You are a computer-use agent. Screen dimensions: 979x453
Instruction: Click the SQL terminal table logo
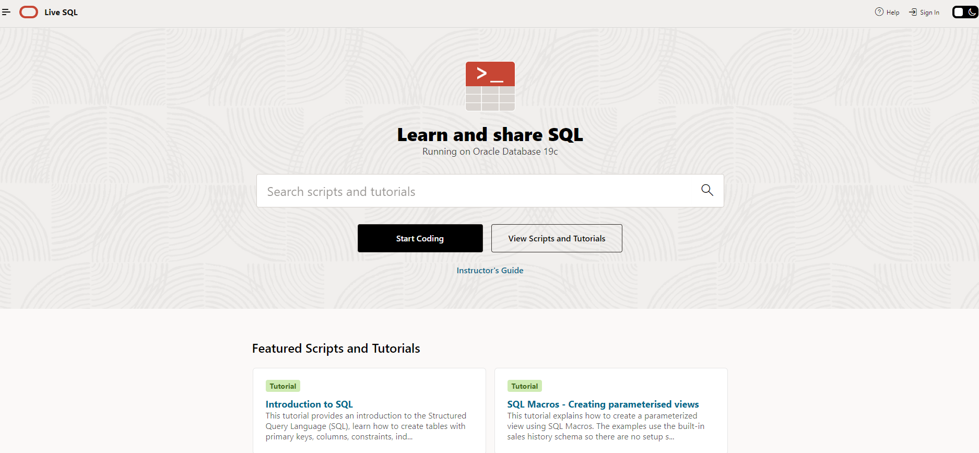[x=490, y=86]
